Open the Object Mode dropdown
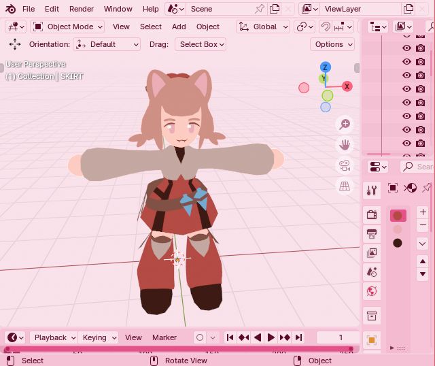Image resolution: width=435 pixels, height=366 pixels. click(67, 27)
